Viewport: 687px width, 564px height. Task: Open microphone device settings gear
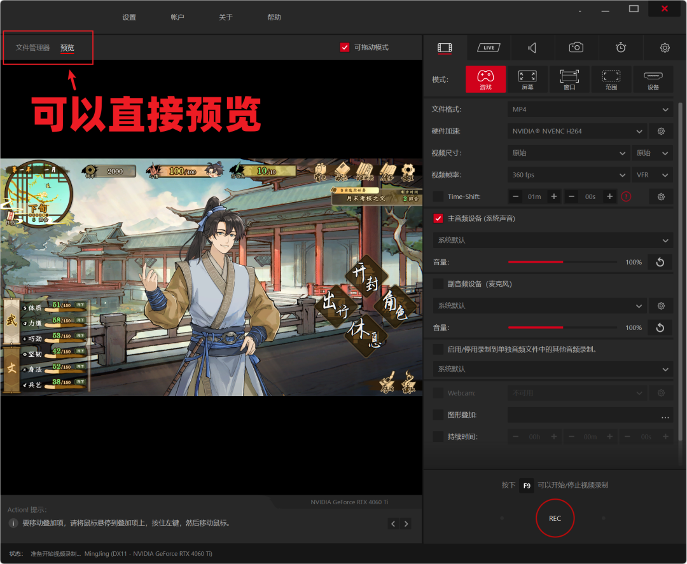coord(661,306)
